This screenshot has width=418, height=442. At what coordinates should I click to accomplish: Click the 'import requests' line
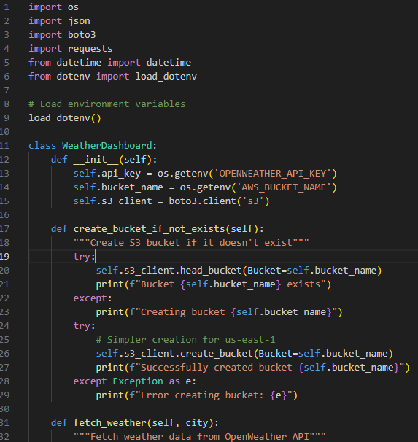(71, 48)
